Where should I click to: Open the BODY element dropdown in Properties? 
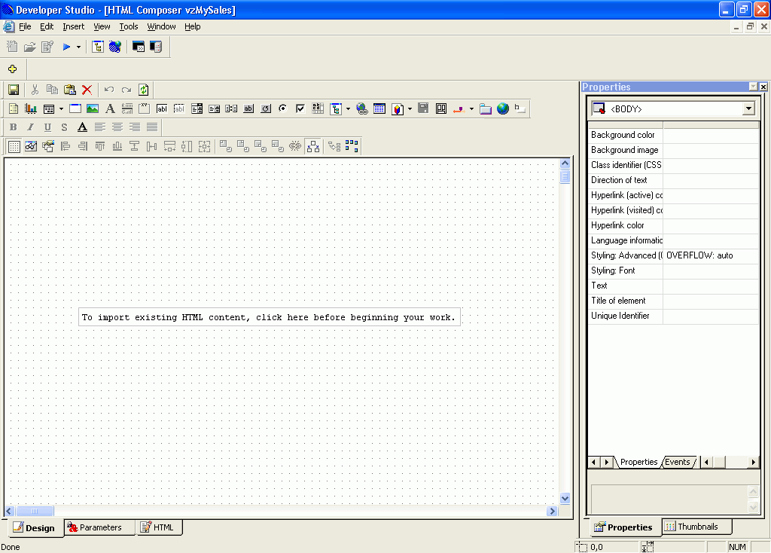[748, 108]
